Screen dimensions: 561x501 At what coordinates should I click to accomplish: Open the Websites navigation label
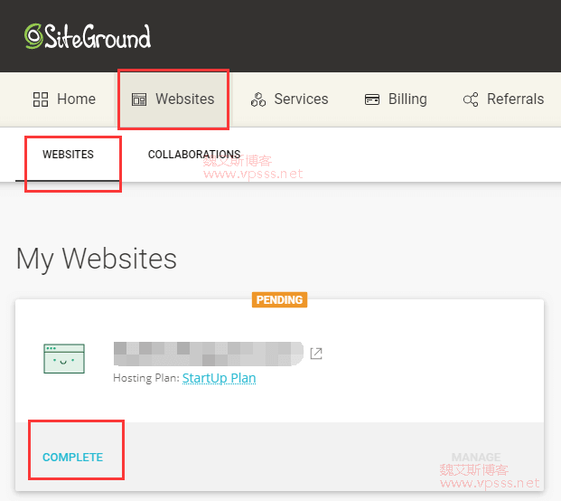point(184,99)
